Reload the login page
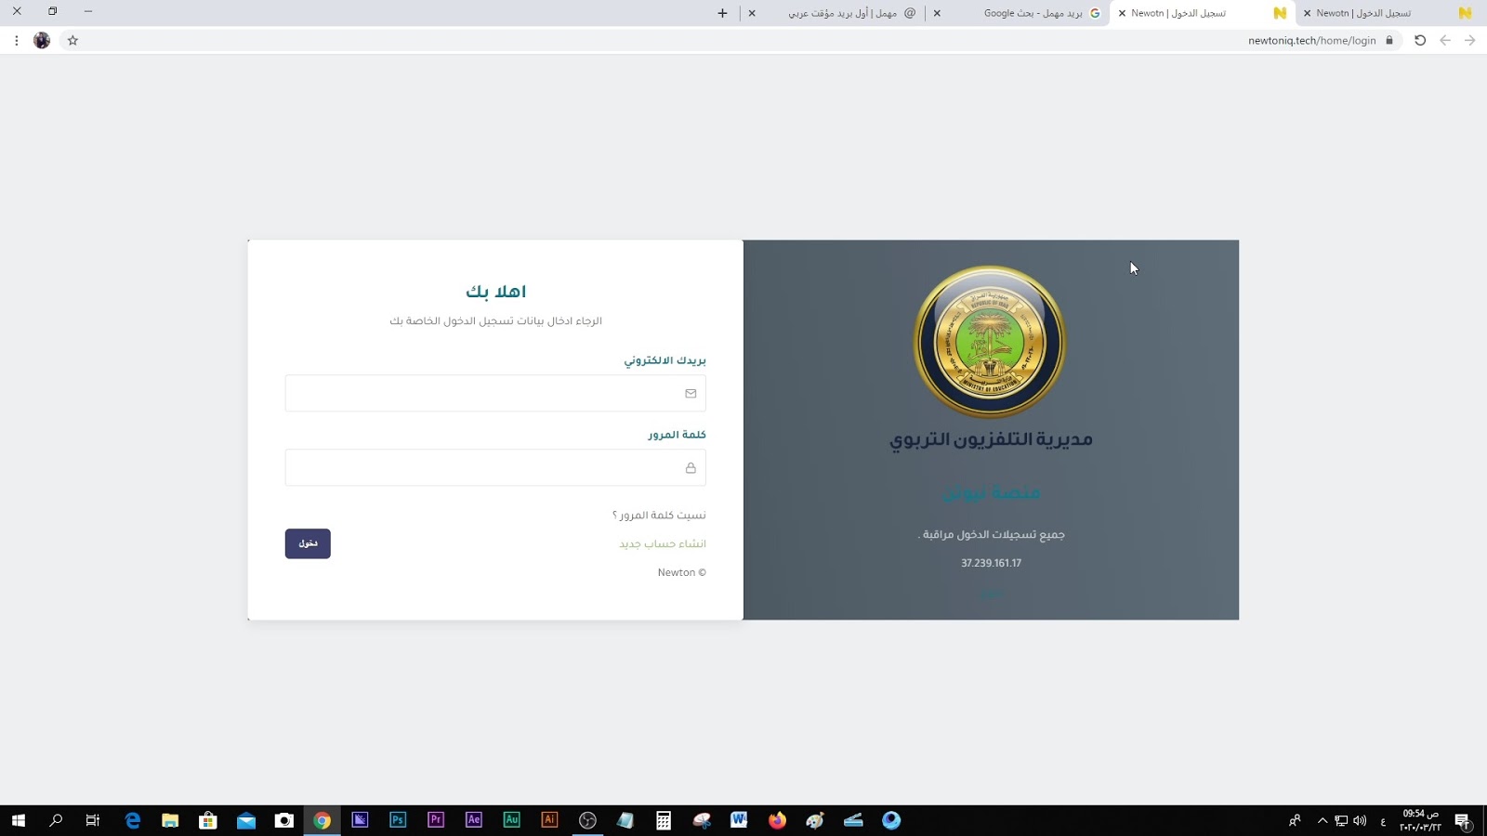 tap(1420, 40)
